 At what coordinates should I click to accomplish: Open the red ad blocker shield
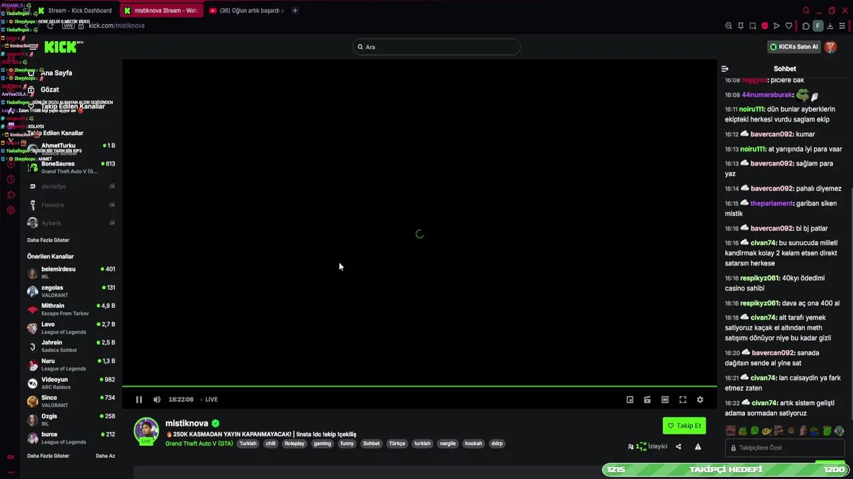[x=764, y=26]
